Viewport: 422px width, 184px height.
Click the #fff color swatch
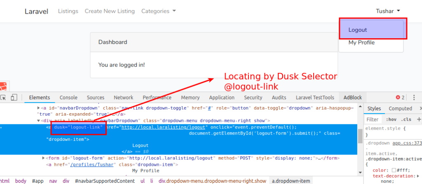394,170
